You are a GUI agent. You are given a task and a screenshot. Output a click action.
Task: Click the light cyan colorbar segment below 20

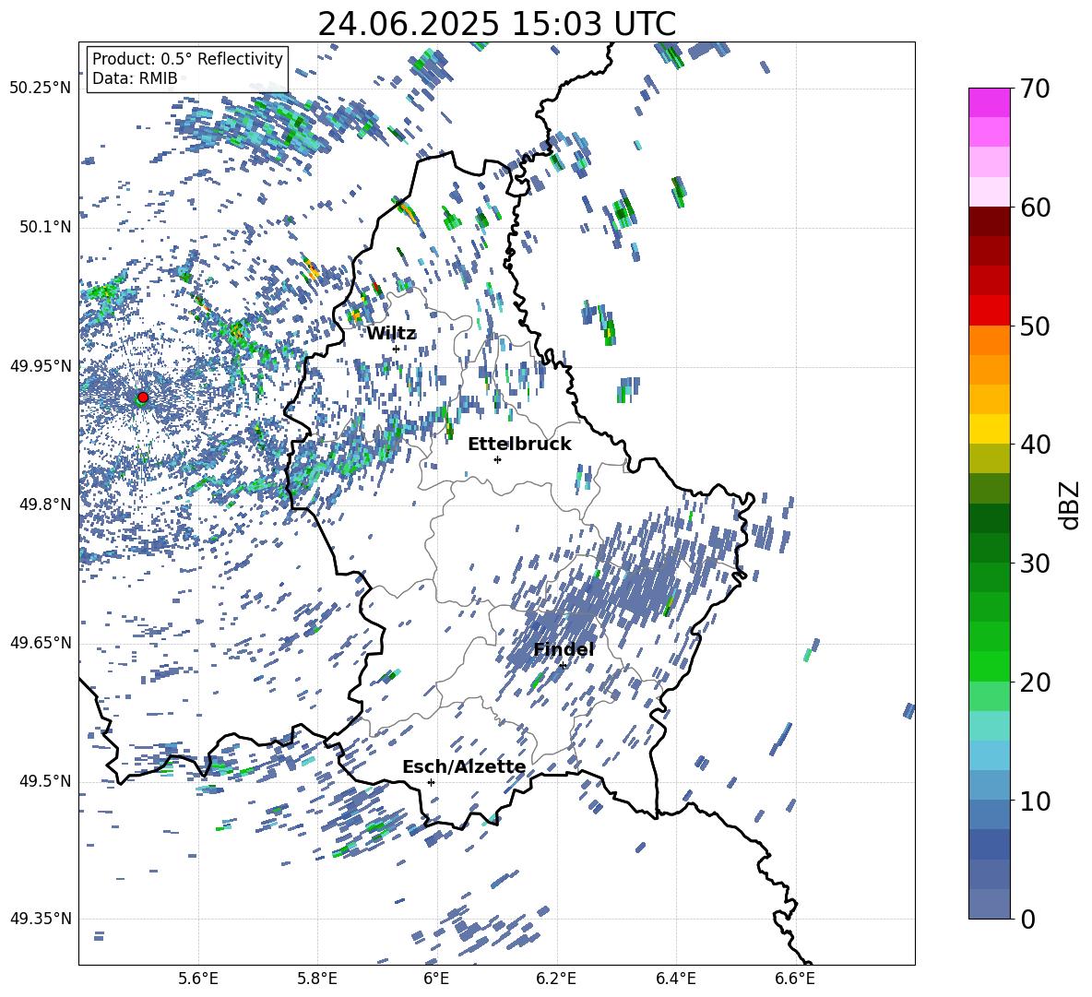[x=990, y=726]
